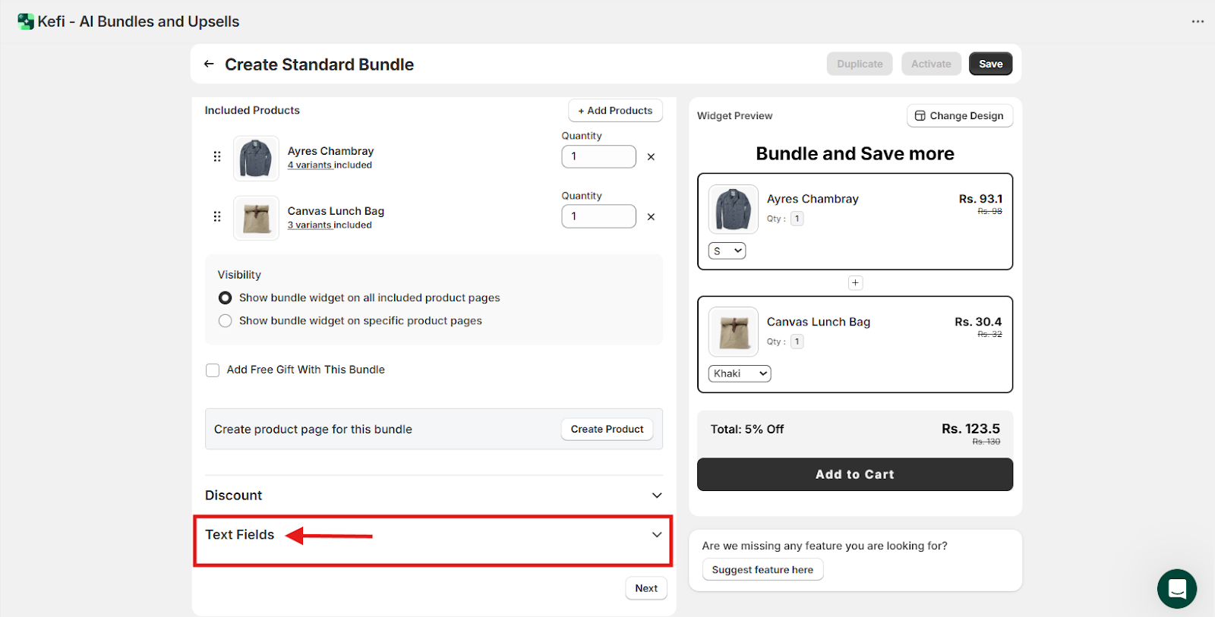Click the Ayres Chambray quantity field
The height and width of the screenshot is (617, 1215).
coord(598,157)
